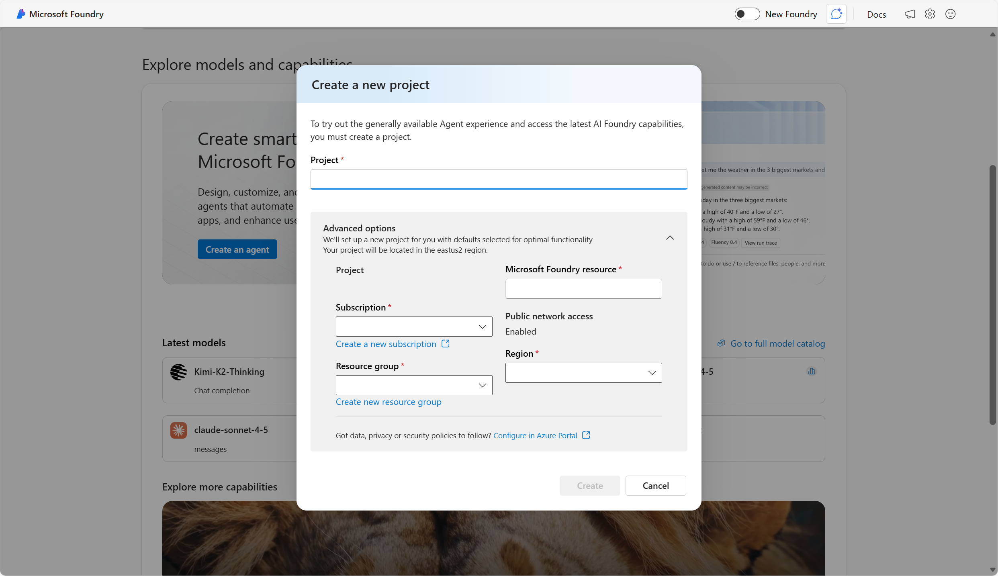
Task: Open the Docs page
Action: click(876, 14)
